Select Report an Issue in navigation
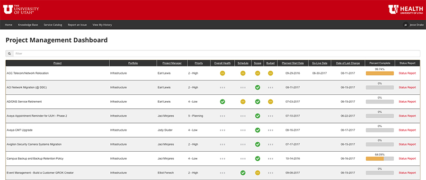The image size is (426, 180). [x=77, y=25]
